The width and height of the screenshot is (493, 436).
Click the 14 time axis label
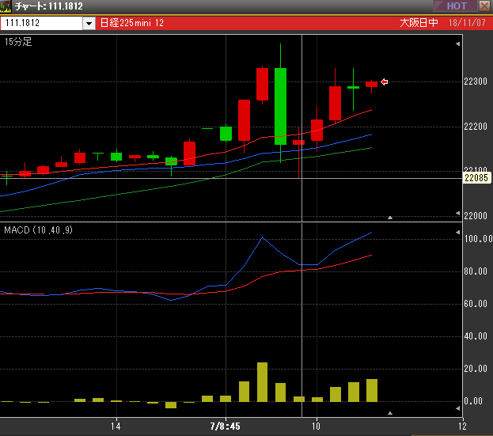(x=116, y=427)
